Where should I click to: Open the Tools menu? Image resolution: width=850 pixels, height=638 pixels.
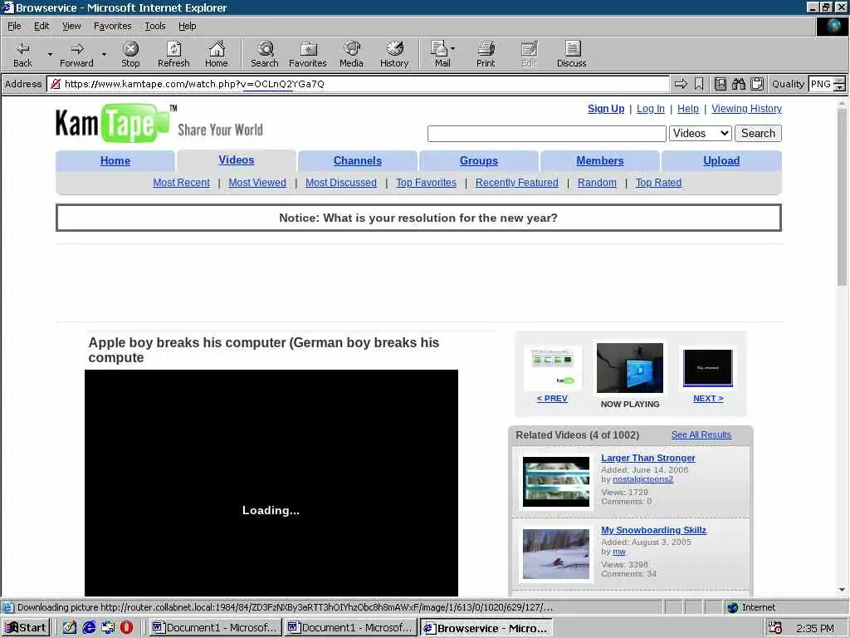[x=154, y=26]
